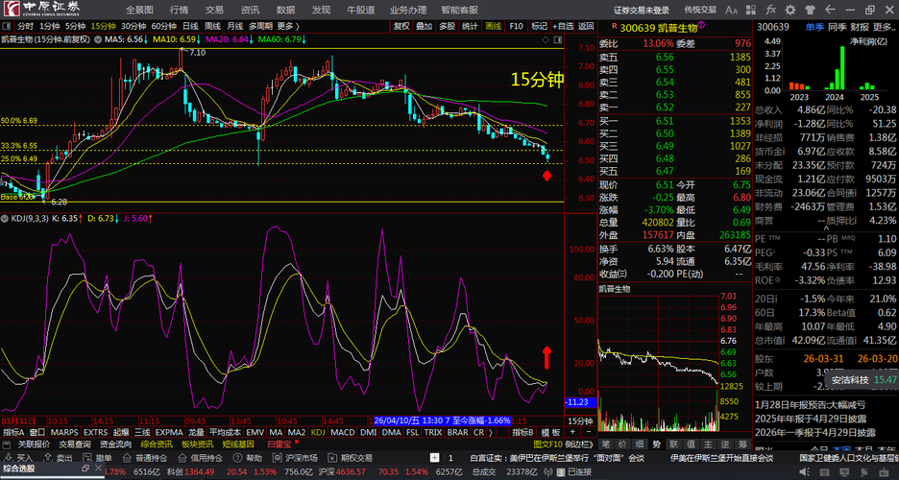The height and width of the screenshot is (480, 899).
Task: Expand 侧边栏 sidebar chevrons
Action: click(x=579, y=444)
